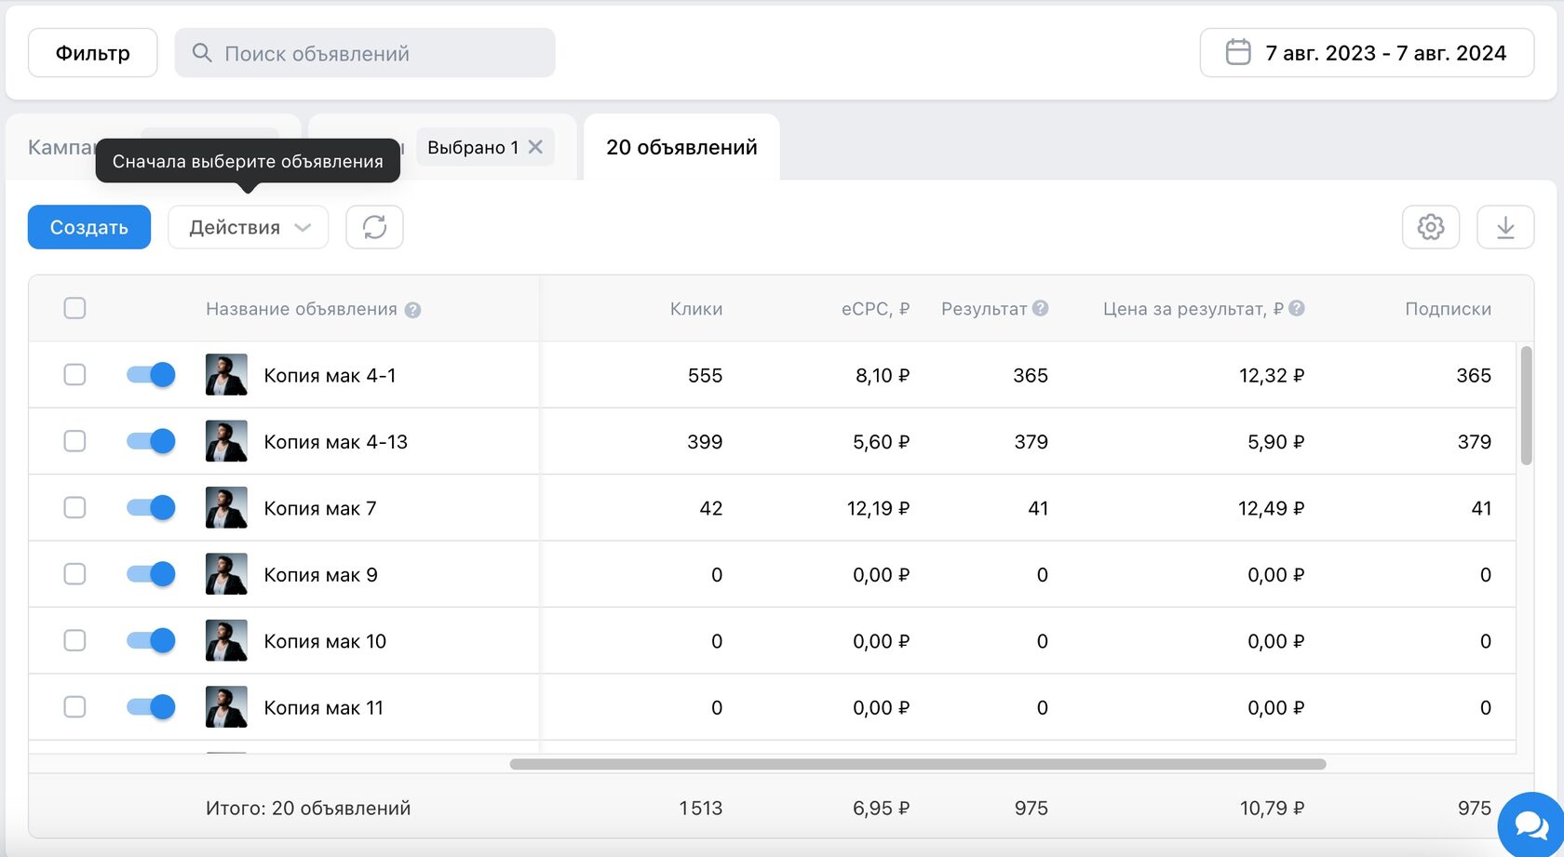Click the 5,90 ₽ price cell

click(x=1275, y=442)
